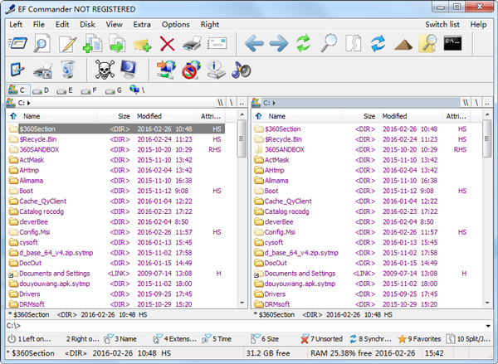Click the copy files green plus icon

[92, 43]
